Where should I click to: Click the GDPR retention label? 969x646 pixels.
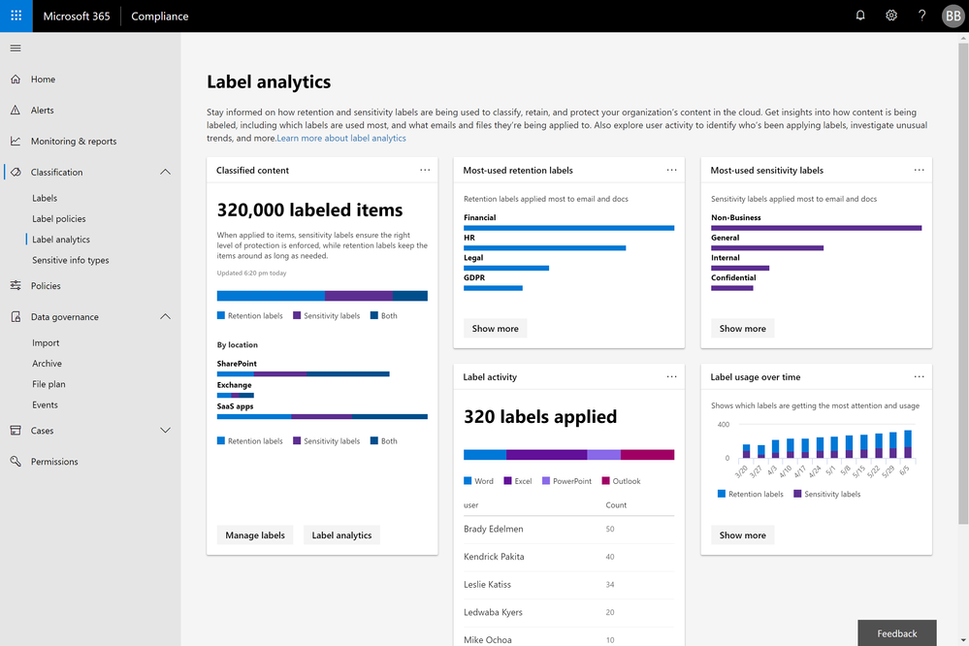pyautogui.click(x=474, y=278)
